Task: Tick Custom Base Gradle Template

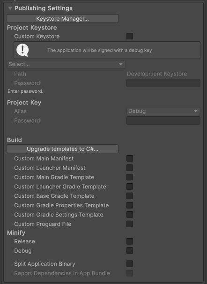Action: coord(130,196)
